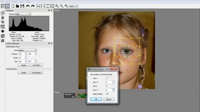
Task: Set zoom to 1:1 actual size
Action: tap(38, 6)
